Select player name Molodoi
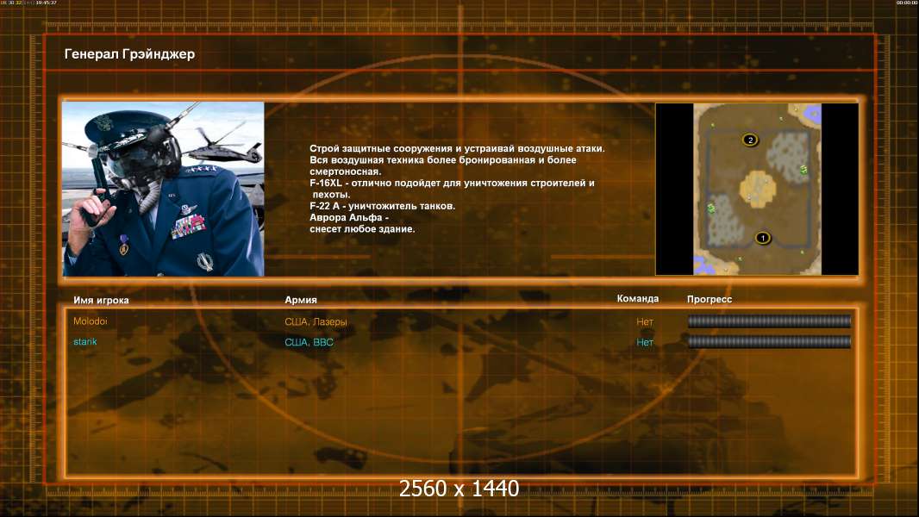 91,321
